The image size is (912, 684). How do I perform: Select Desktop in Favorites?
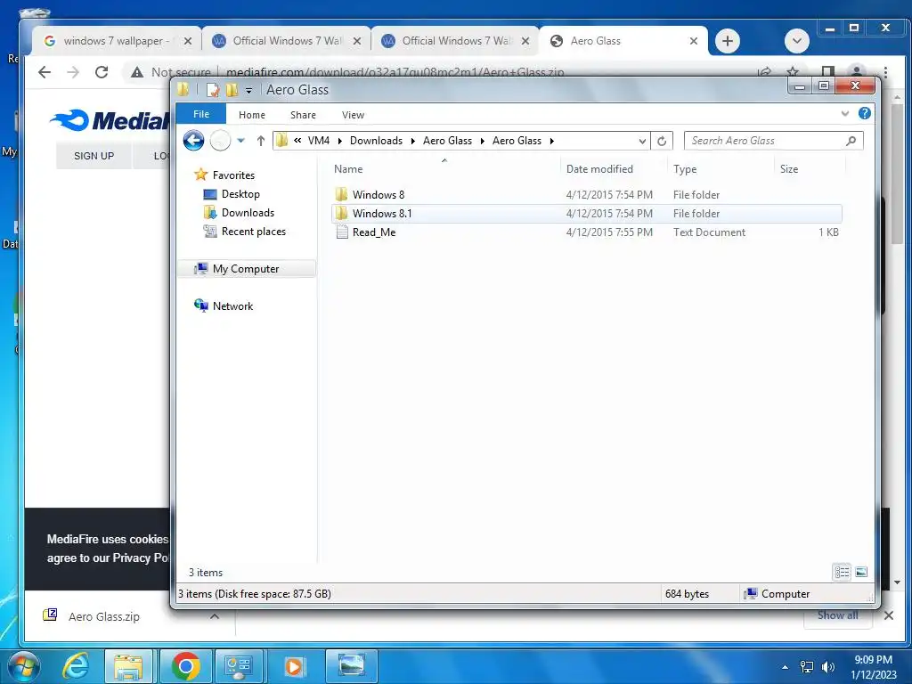(x=240, y=194)
